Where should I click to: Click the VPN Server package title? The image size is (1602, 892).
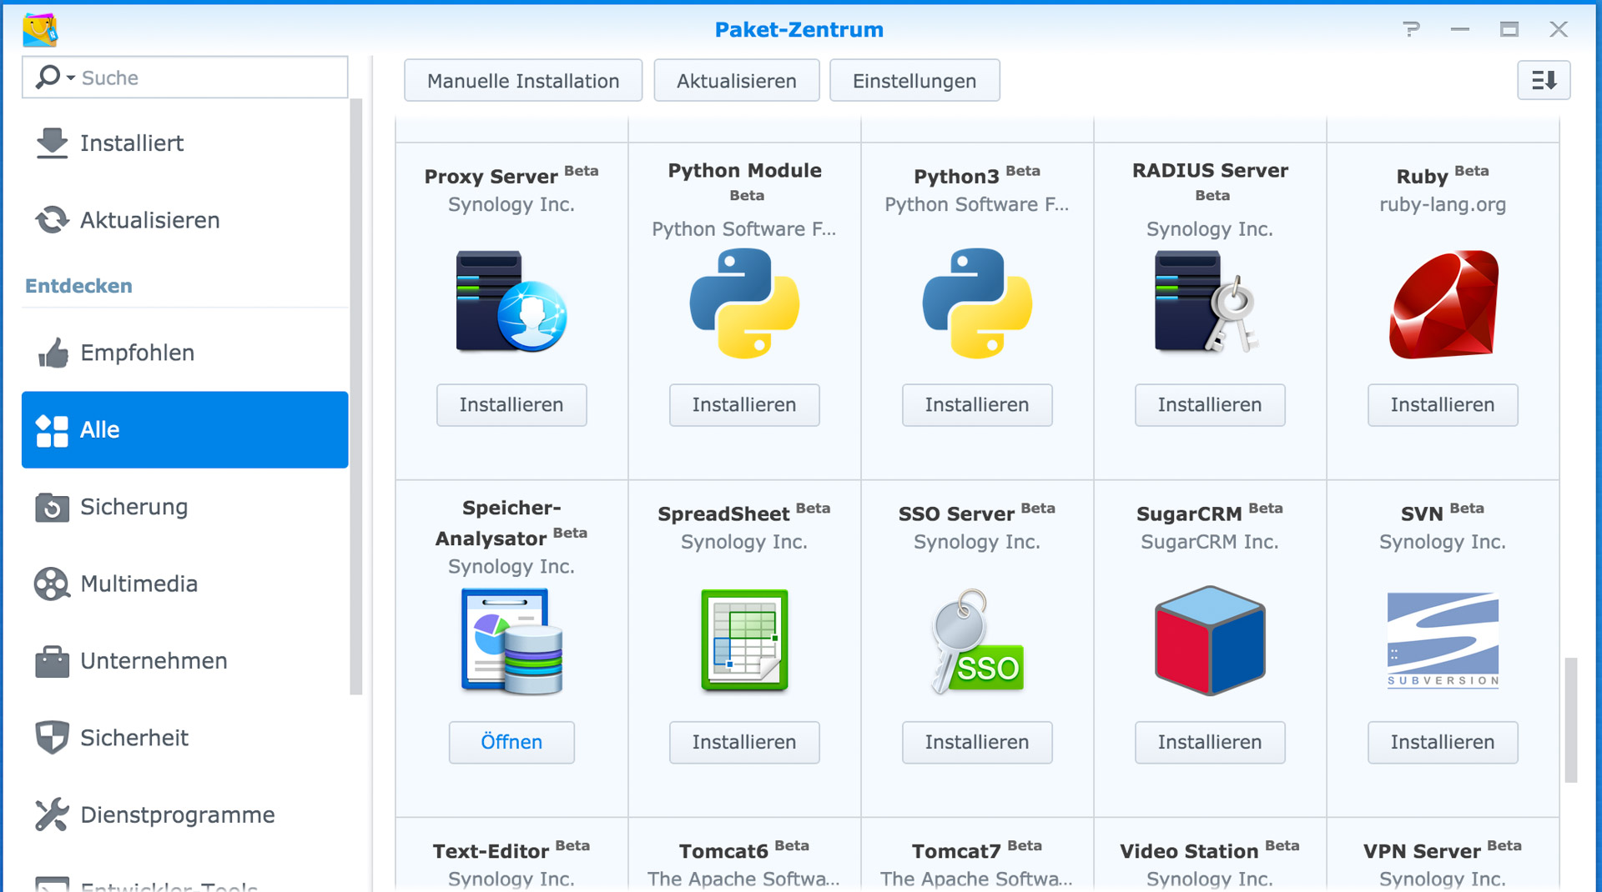tap(1422, 851)
